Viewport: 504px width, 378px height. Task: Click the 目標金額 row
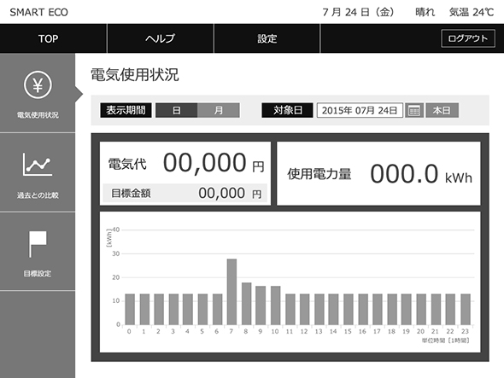tap(185, 193)
